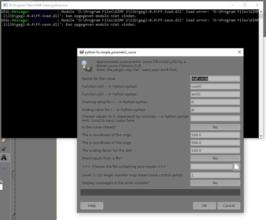Click the Help button in the dialog
The height and width of the screenshot is (220, 266).
pos(92,206)
